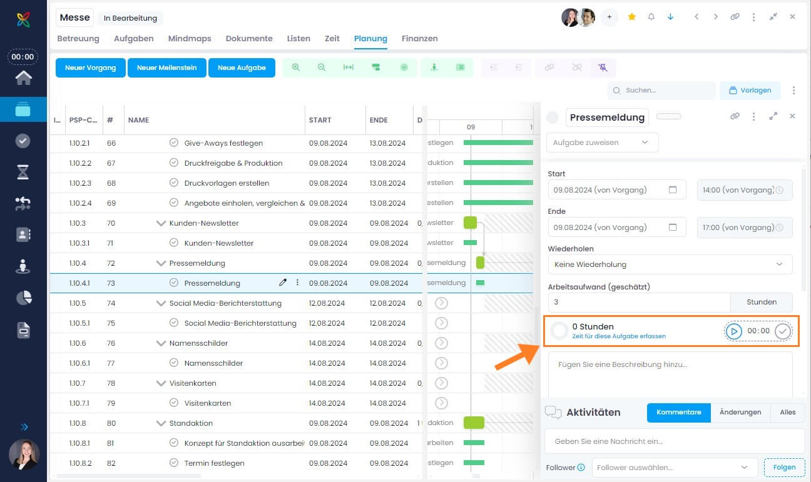Click Neuer Vorgang button
The height and width of the screenshot is (482, 811).
91,68
